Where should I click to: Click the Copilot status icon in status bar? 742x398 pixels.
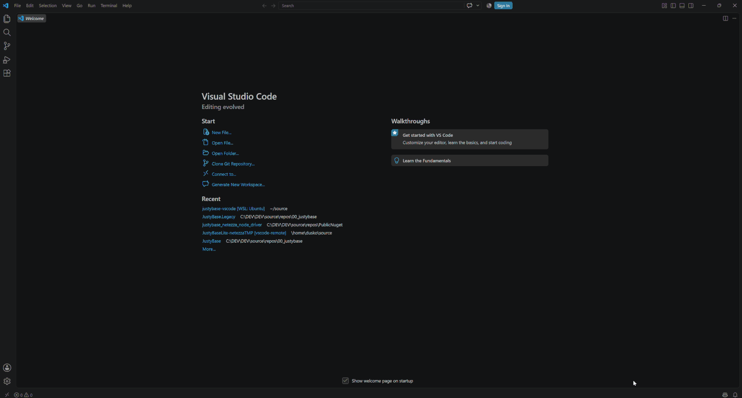click(x=725, y=395)
